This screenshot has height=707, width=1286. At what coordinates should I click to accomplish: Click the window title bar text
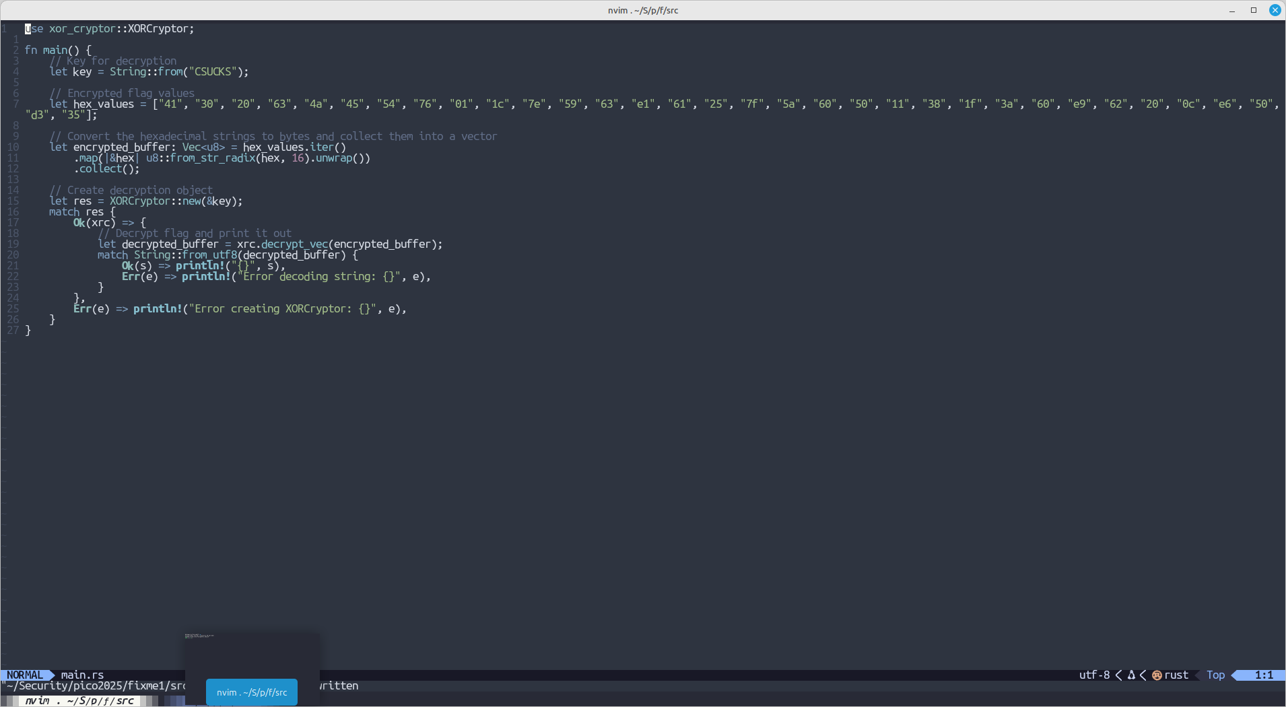[x=642, y=10]
